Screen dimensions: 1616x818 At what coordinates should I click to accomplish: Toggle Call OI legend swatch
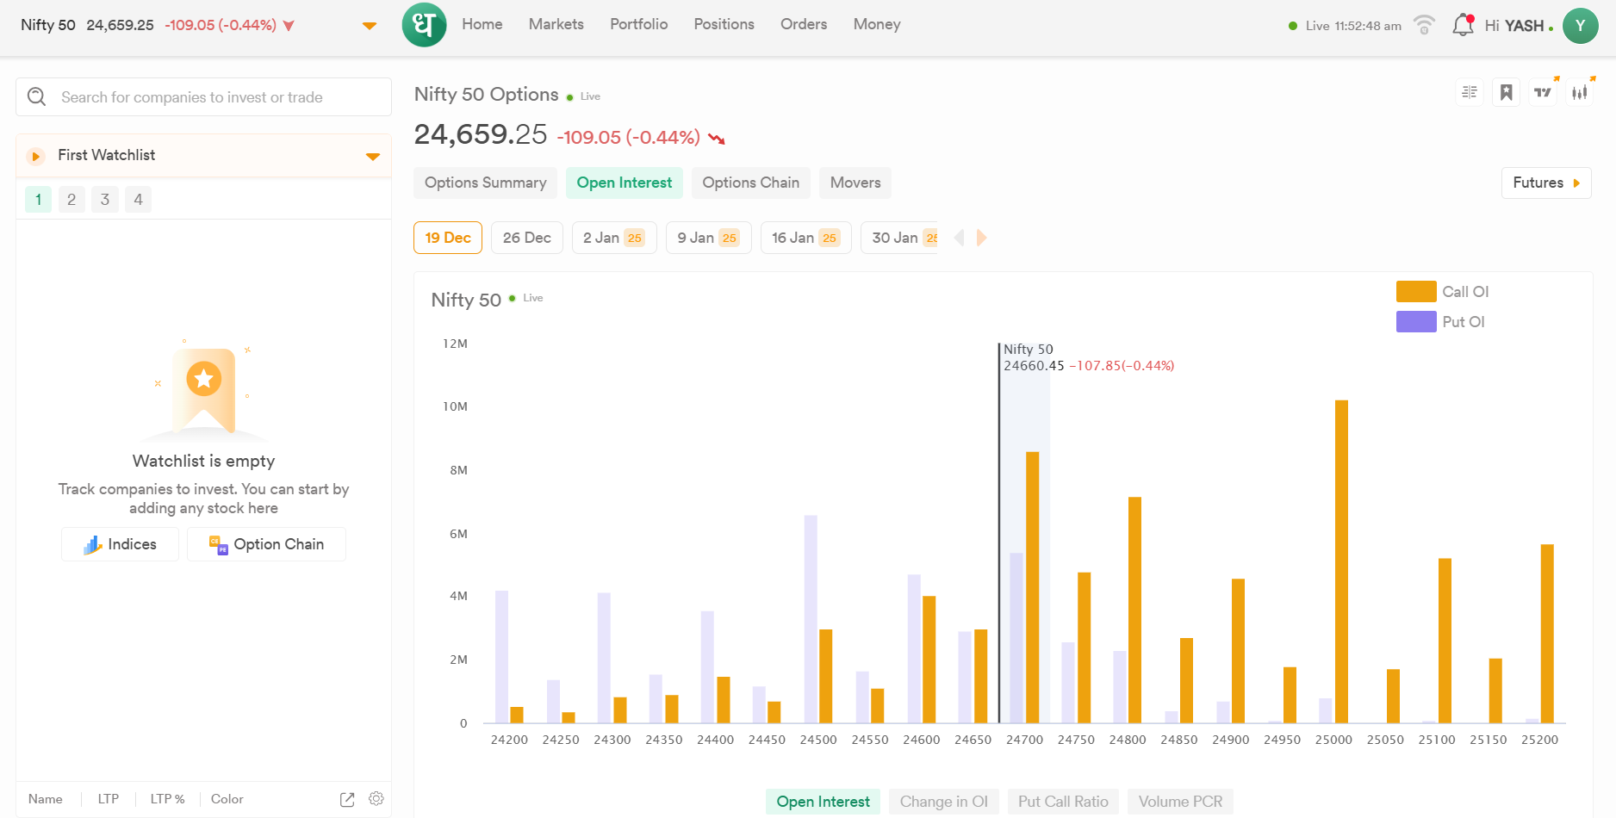point(1416,292)
